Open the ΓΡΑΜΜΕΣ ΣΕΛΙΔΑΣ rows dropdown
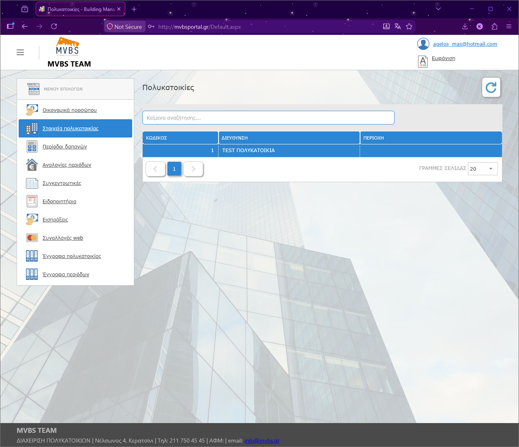This screenshot has width=519, height=447. [x=483, y=169]
